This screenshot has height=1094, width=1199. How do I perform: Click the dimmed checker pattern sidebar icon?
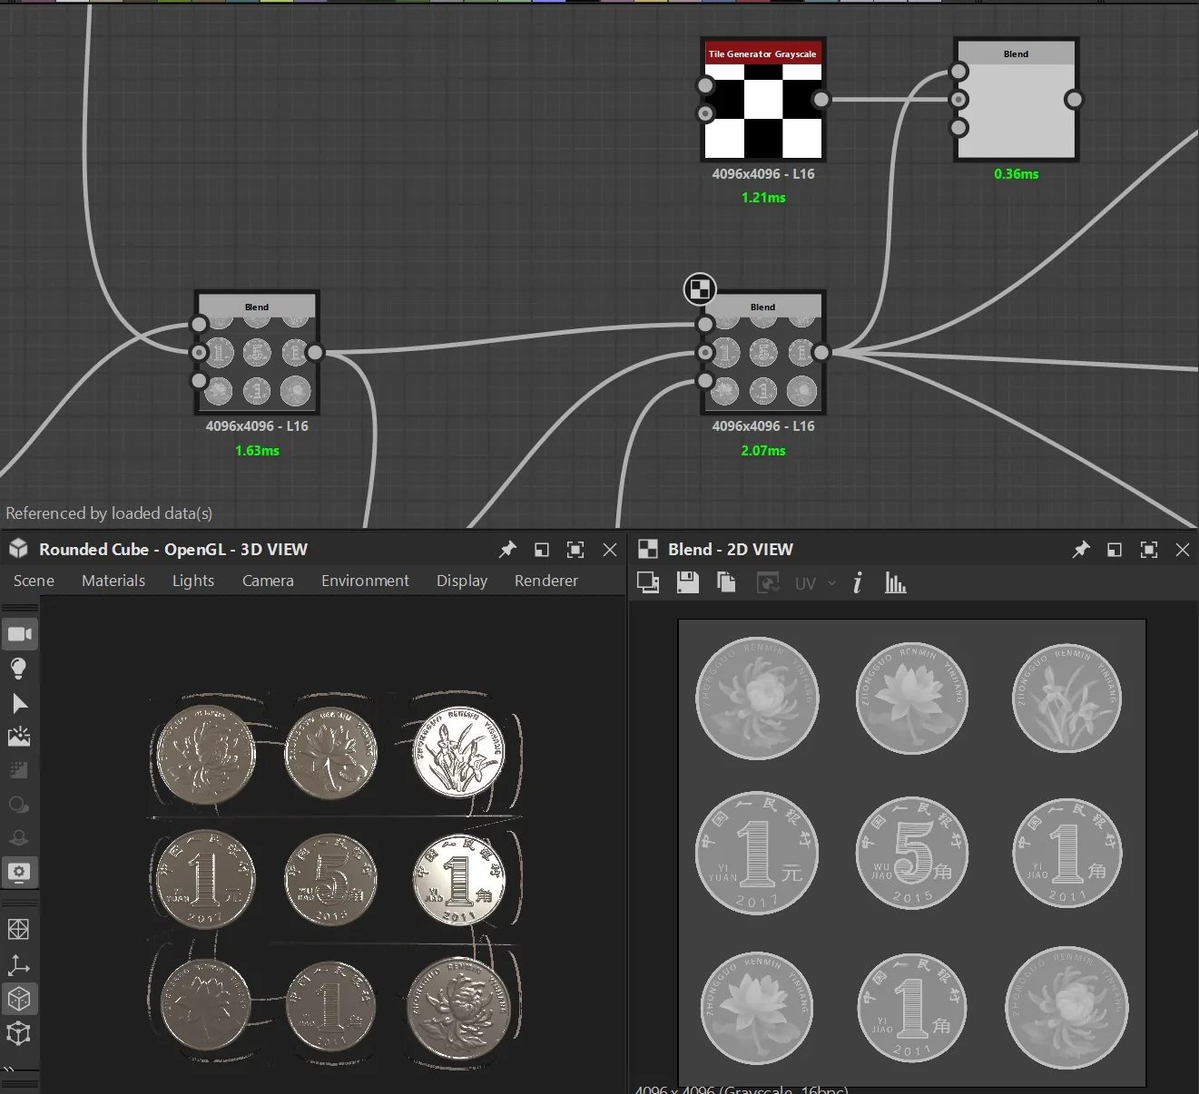(19, 770)
